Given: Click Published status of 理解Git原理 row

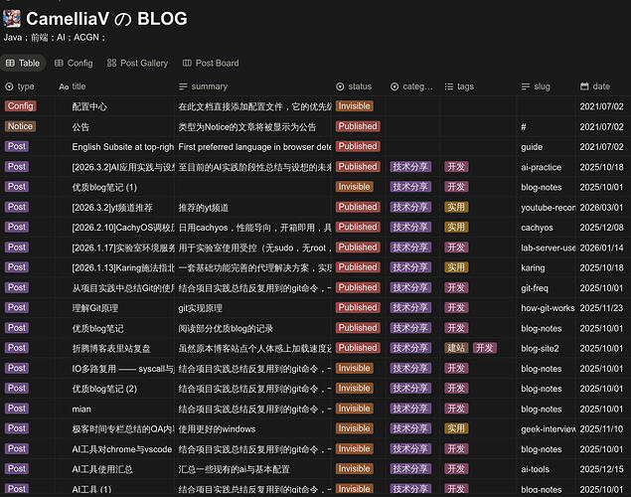Looking at the screenshot, I should point(358,307).
